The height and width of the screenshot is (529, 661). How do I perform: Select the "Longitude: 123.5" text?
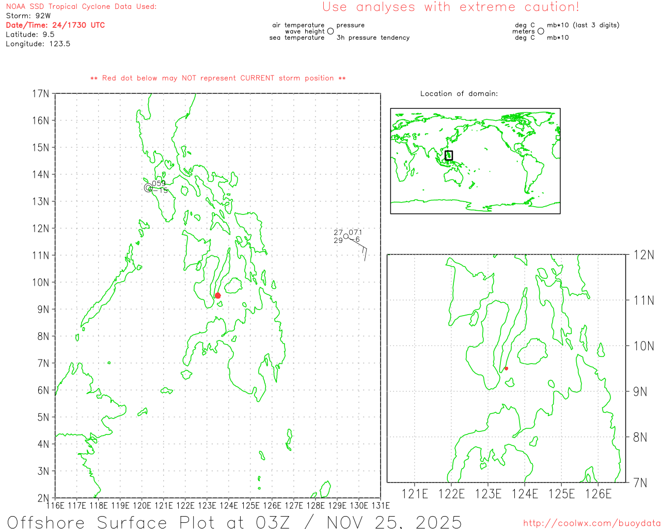click(x=38, y=44)
